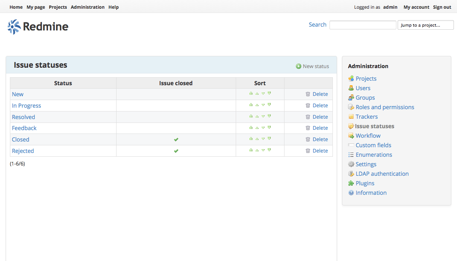Click the green plus icon for New status

pyautogui.click(x=298, y=66)
